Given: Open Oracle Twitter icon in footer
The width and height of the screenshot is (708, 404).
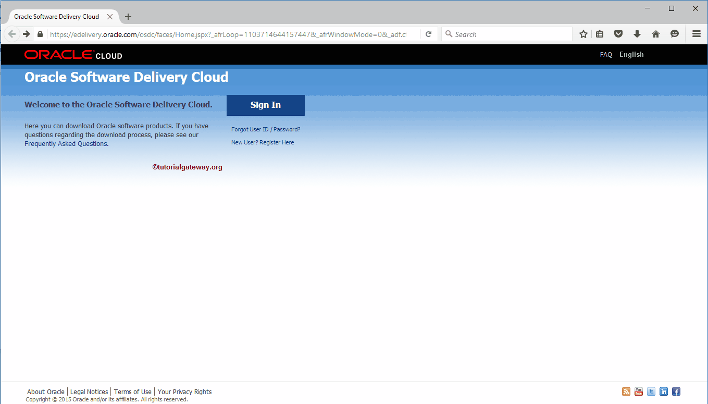Looking at the screenshot, I should click(x=651, y=391).
